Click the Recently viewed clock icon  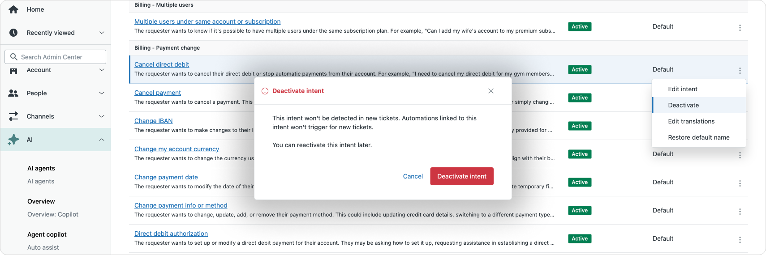click(x=13, y=33)
